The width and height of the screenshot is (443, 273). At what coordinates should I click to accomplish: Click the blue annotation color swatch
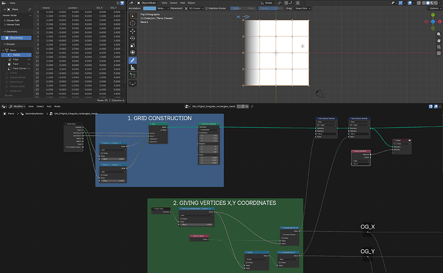click(150, 8)
